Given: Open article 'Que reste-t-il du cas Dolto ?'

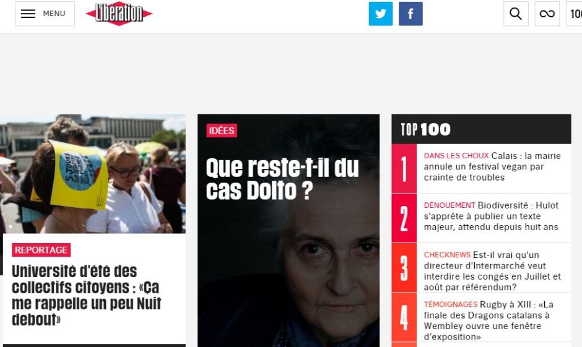Looking at the screenshot, I should [x=282, y=179].
